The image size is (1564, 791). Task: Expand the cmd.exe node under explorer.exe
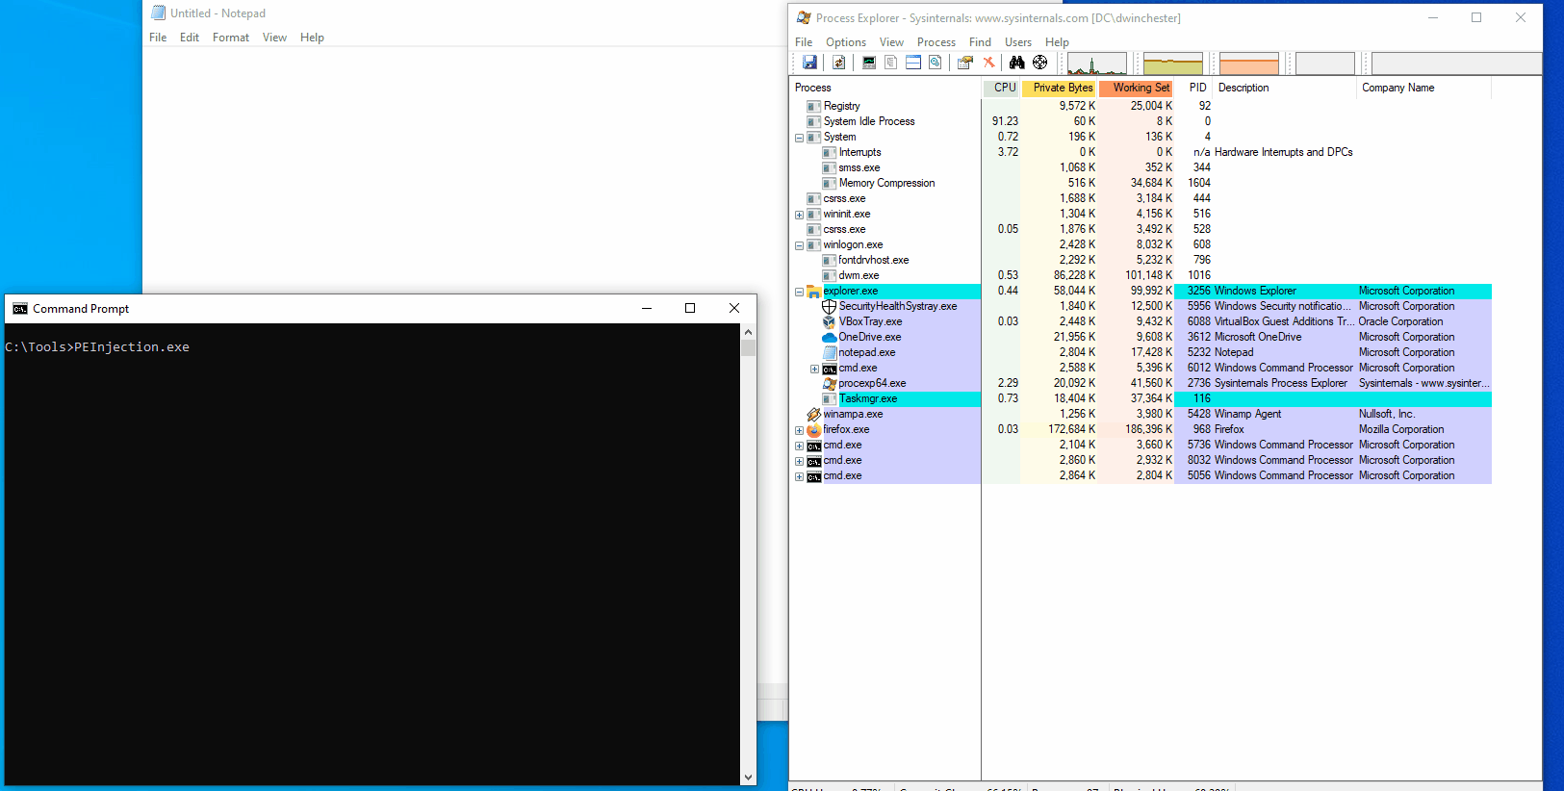(x=814, y=369)
